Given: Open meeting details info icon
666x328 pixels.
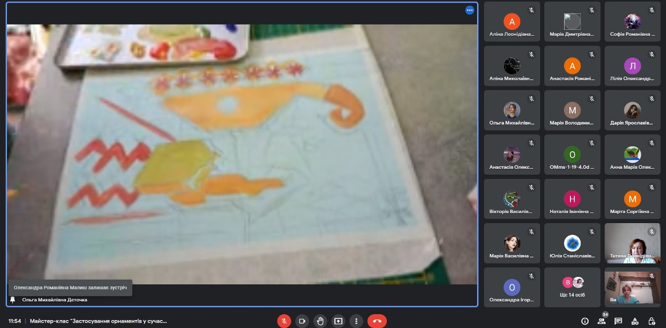Looking at the screenshot, I should 585,321.
